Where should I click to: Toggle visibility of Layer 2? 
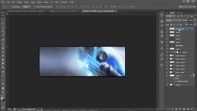click(x=167, y=52)
